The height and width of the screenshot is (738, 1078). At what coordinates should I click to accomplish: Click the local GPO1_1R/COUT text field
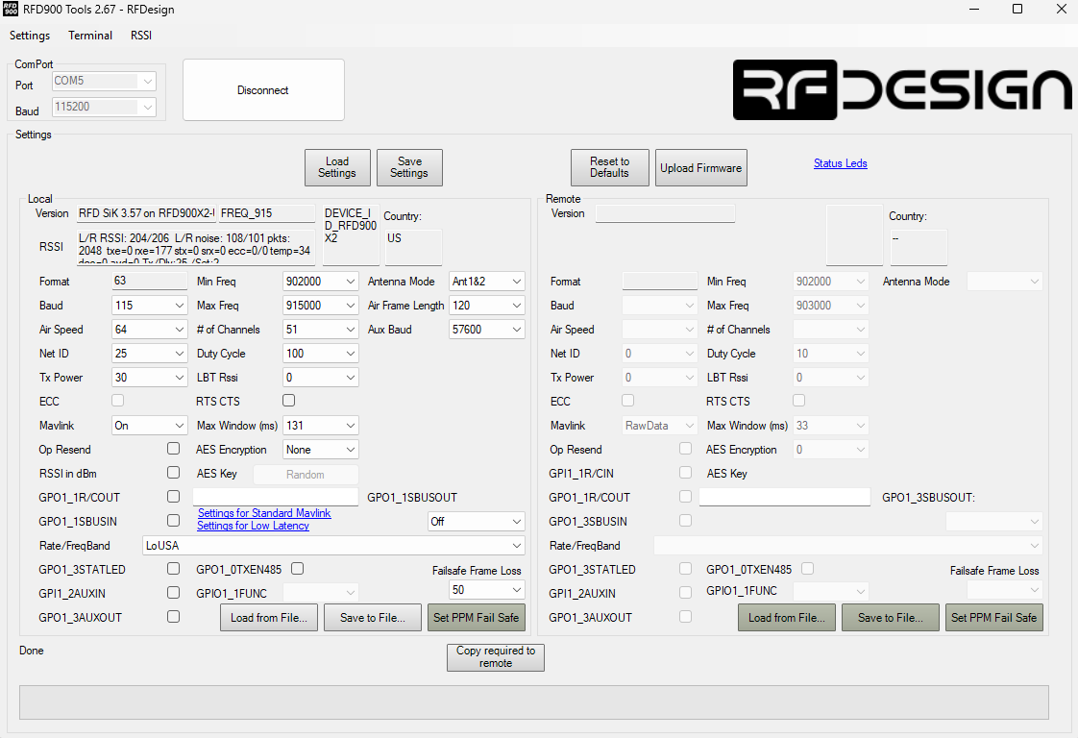point(275,497)
